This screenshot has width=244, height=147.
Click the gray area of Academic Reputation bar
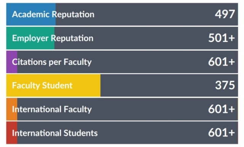[147, 14]
